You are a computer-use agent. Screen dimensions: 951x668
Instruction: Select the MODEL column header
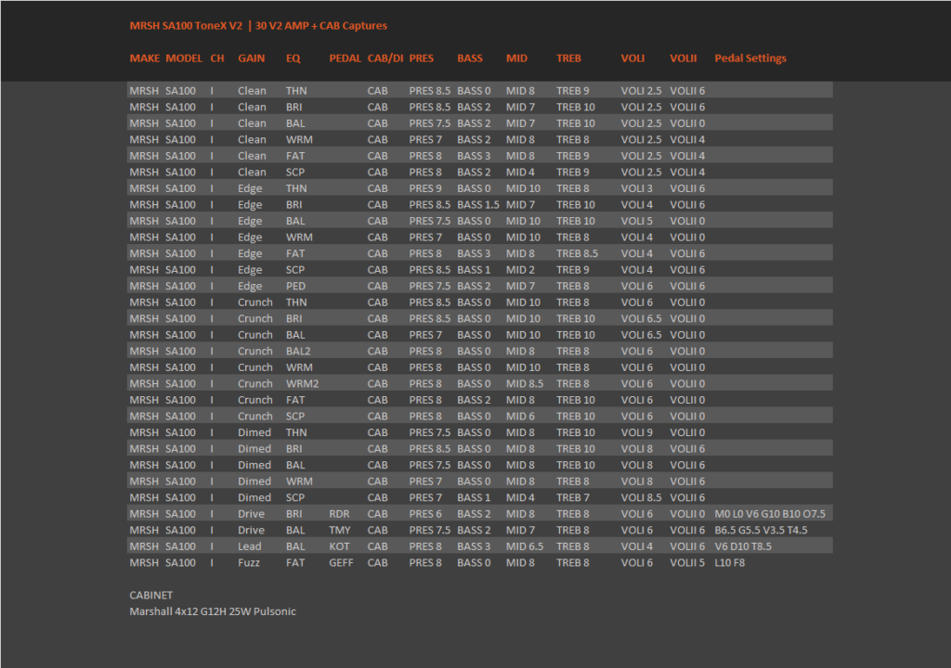184,58
